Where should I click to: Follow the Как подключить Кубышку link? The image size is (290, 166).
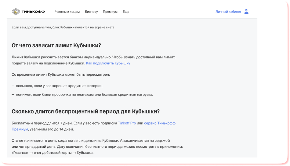[x=108, y=63]
